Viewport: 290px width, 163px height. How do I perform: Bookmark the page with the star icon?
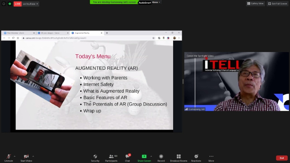click(153, 38)
